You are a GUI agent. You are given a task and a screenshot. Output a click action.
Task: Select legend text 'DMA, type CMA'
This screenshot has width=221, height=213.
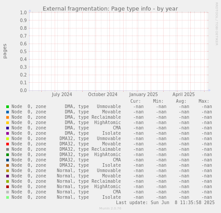point(93,128)
